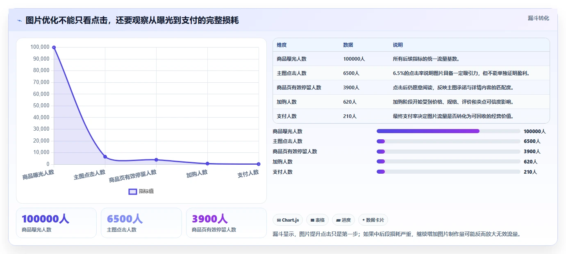Viewport: 566px width, 254px height.
Task: Toggle the 指标值 legend color box
Action: [133, 191]
